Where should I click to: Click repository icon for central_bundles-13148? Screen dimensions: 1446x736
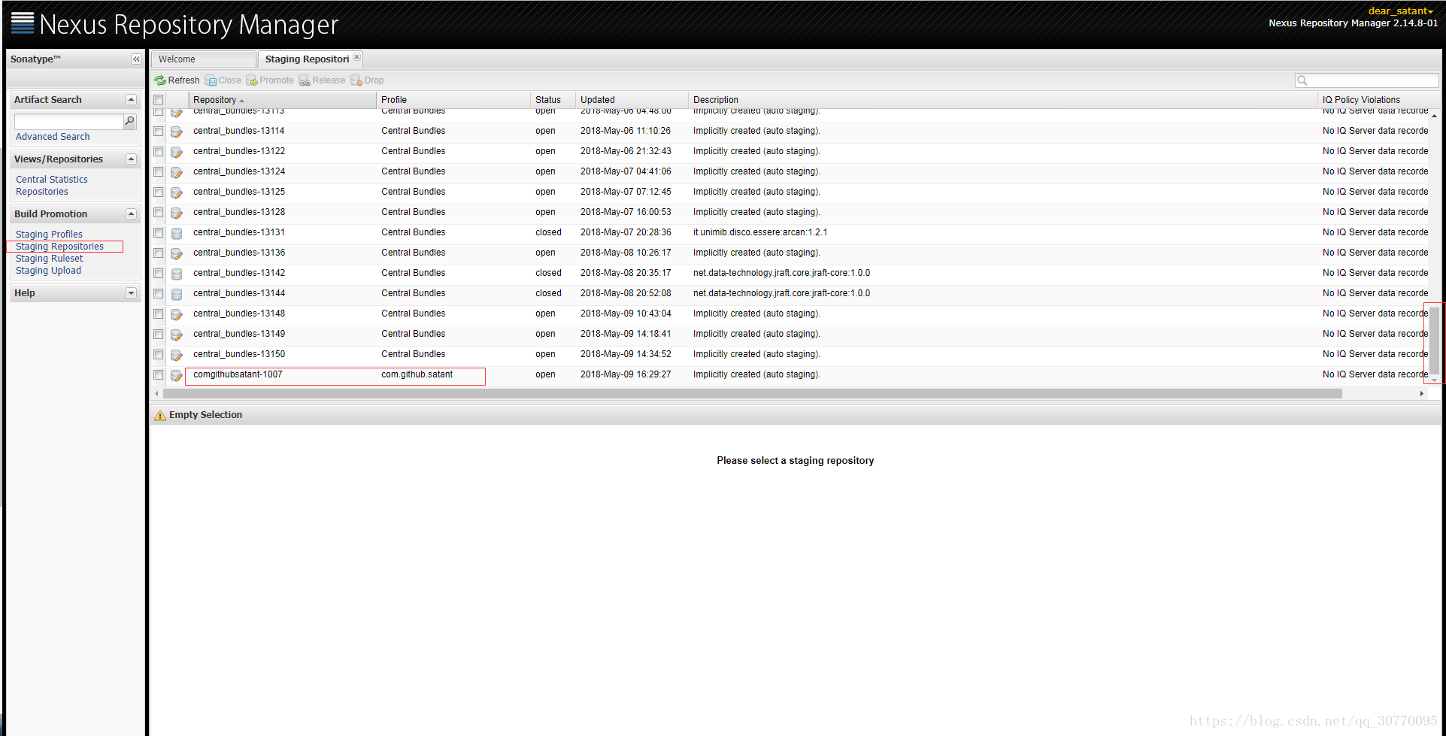177,314
